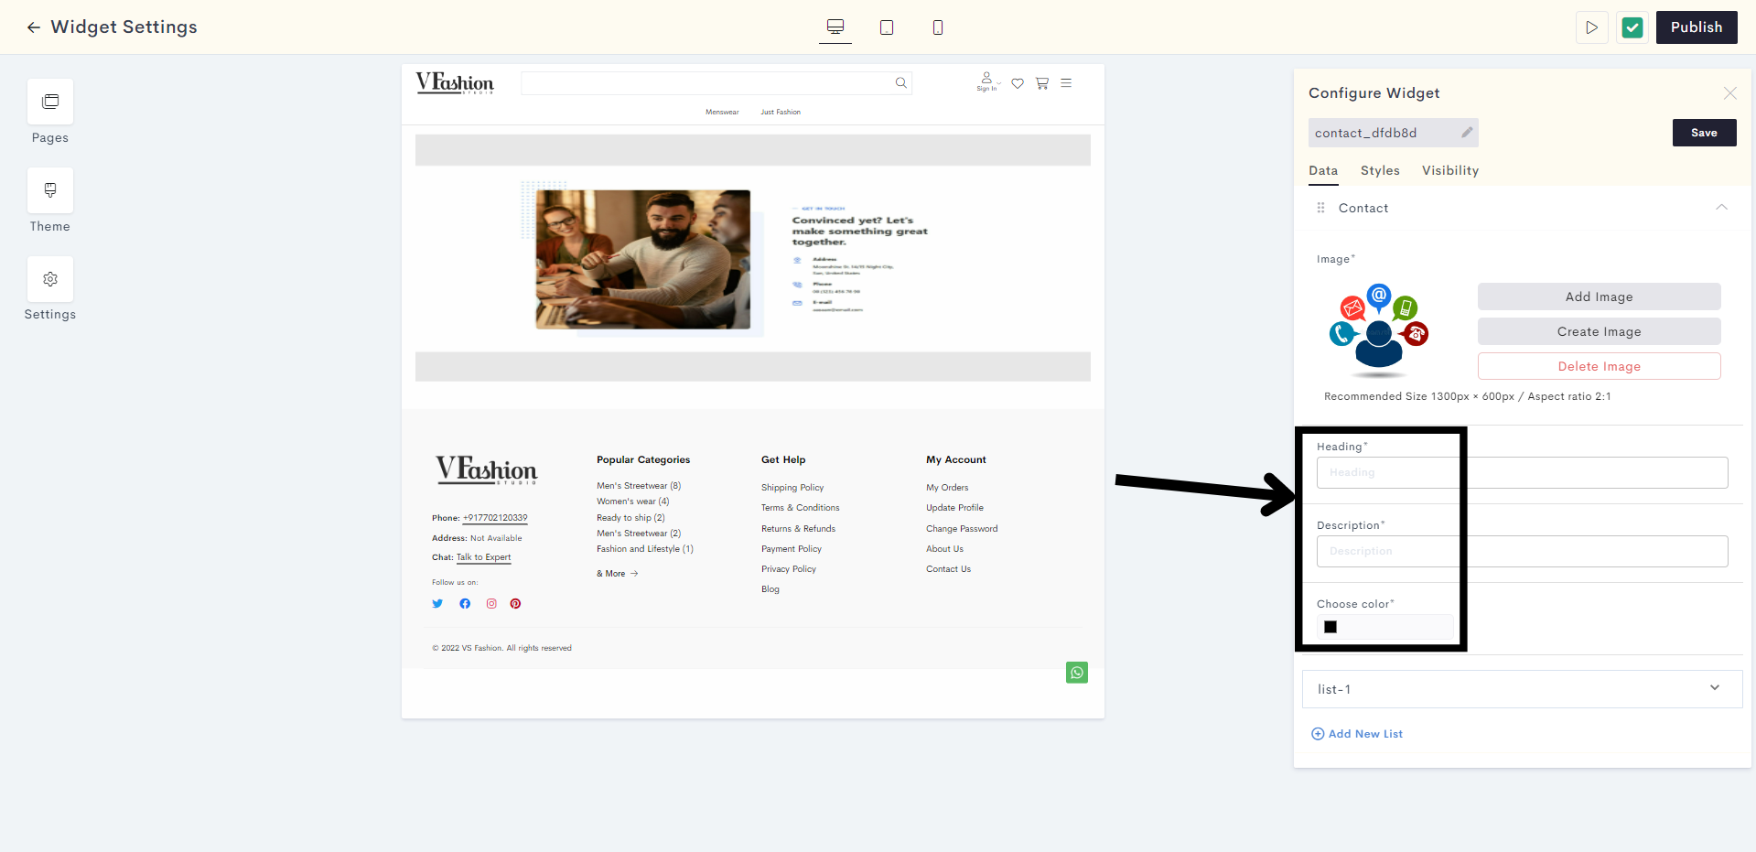This screenshot has width=1756, height=852.
Task: Open the Settings gear panel
Action: click(50, 279)
